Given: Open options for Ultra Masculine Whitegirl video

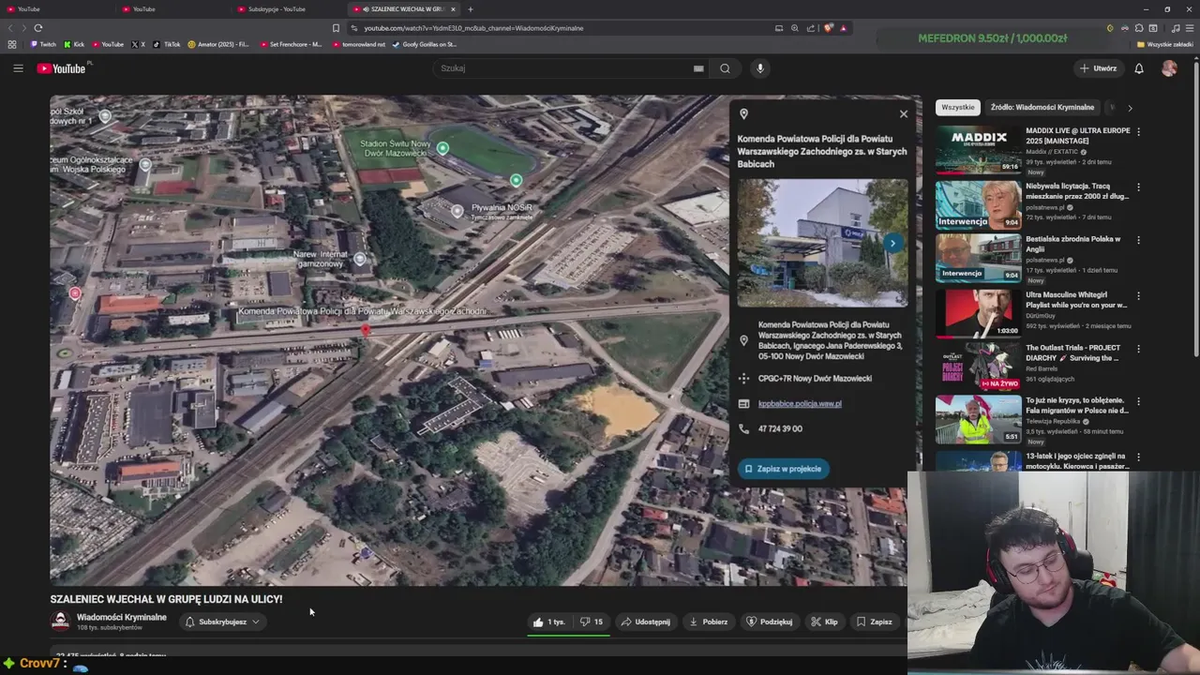Looking at the screenshot, I should [x=1138, y=294].
